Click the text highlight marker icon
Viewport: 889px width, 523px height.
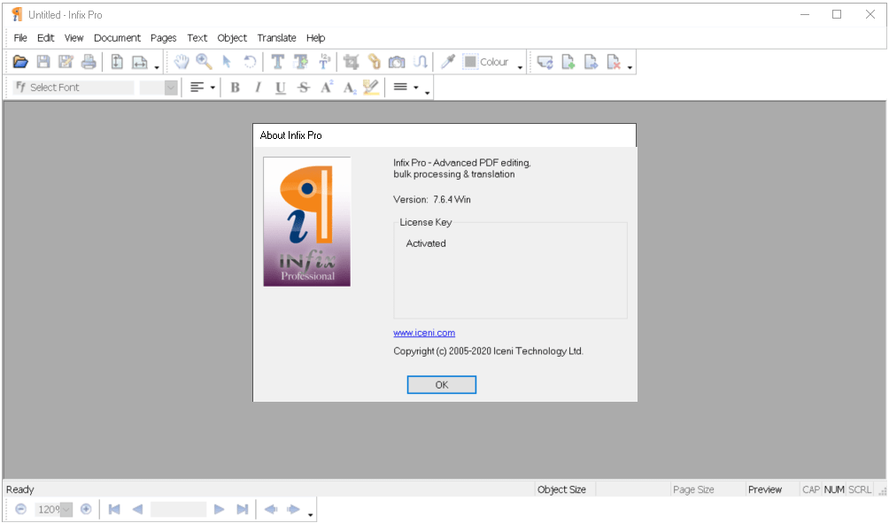[x=371, y=88]
